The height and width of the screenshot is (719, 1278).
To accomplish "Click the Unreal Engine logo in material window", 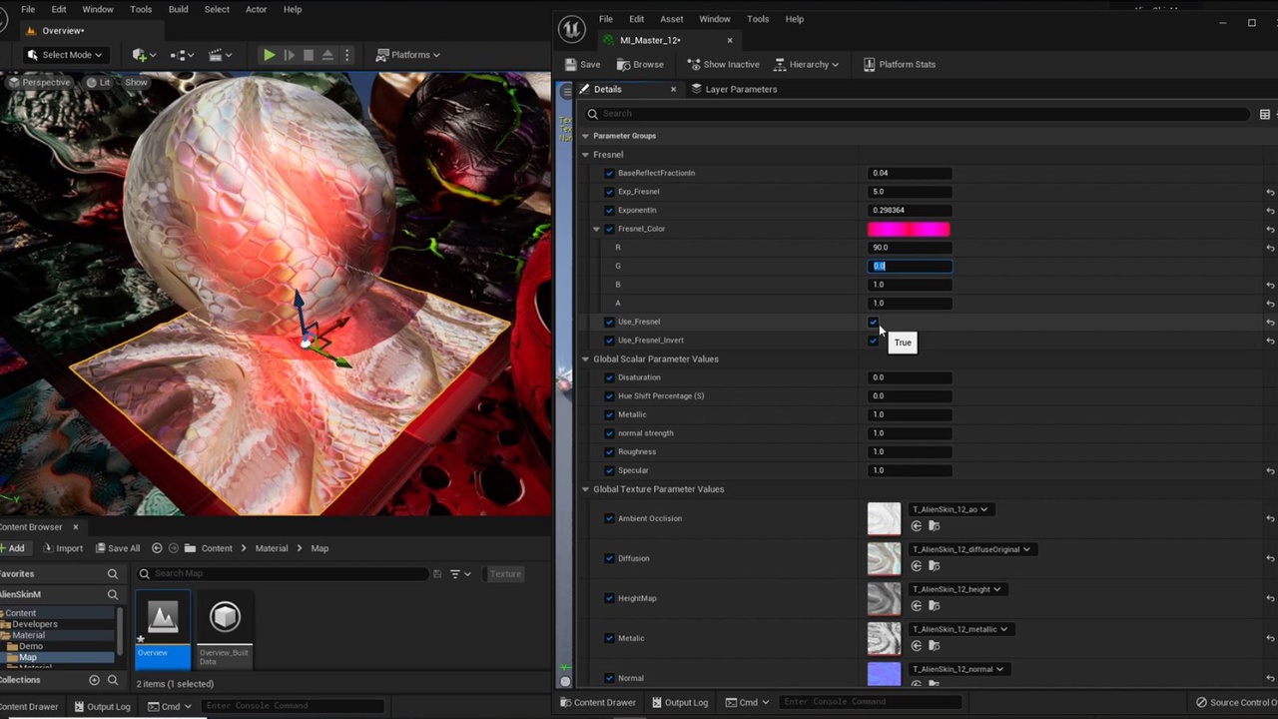I will pos(571,28).
